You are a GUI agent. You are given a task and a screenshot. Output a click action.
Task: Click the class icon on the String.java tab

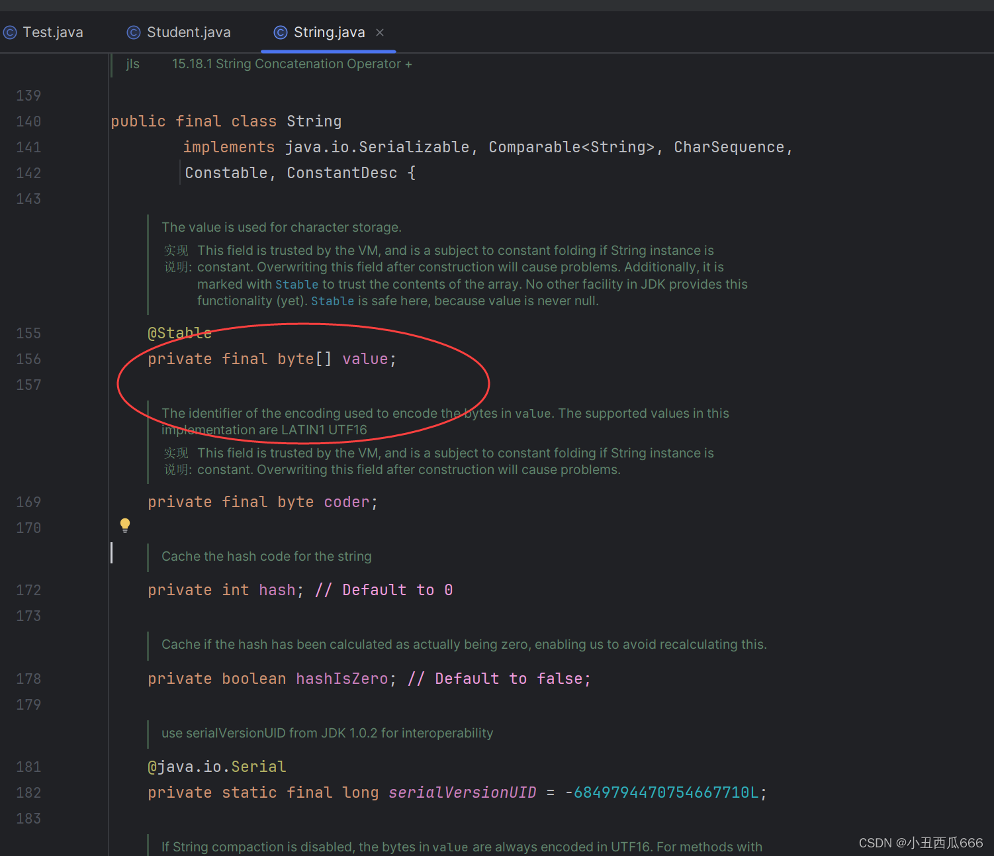(281, 32)
